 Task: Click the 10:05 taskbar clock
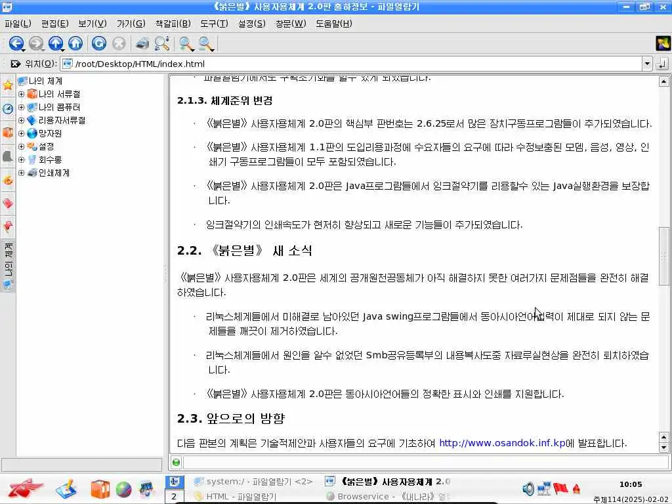click(631, 484)
